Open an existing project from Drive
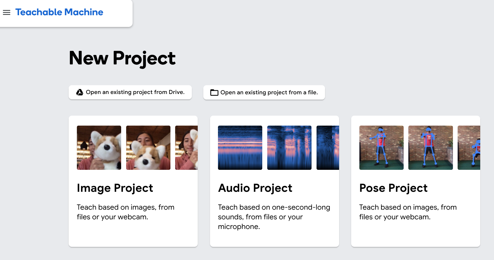 (130, 92)
